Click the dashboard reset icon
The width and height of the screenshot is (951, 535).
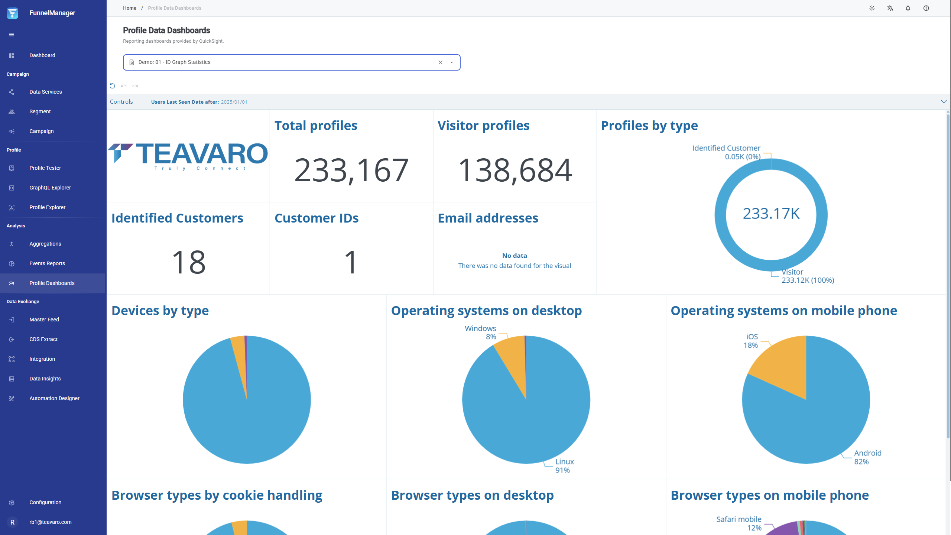113,86
